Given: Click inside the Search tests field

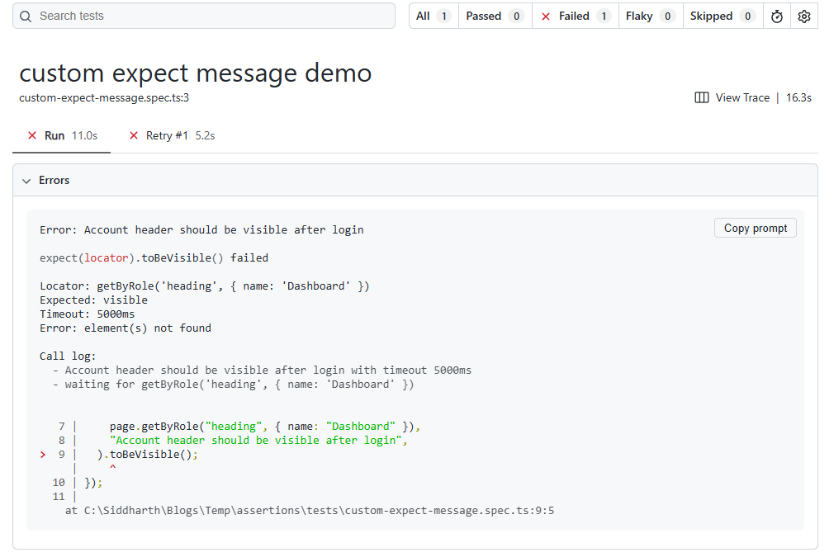Looking at the screenshot, I should [165, 16].
